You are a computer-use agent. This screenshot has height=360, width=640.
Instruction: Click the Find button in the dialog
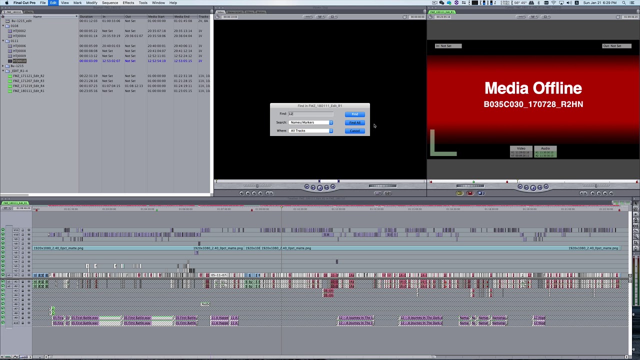tap(354, 114)
